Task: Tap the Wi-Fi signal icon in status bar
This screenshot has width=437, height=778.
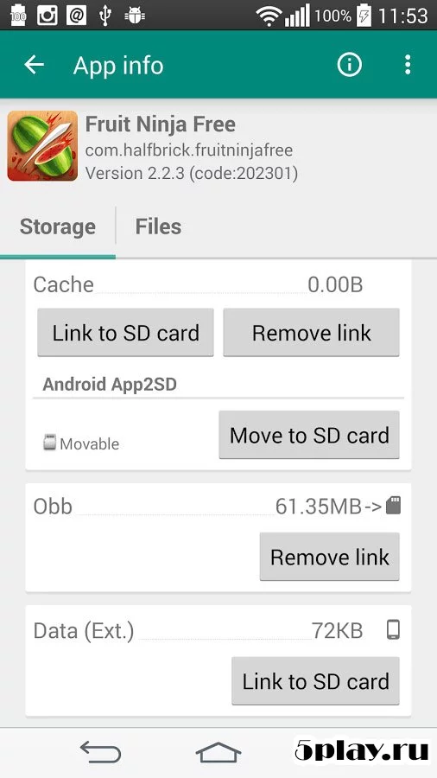Action: [269, 16]
